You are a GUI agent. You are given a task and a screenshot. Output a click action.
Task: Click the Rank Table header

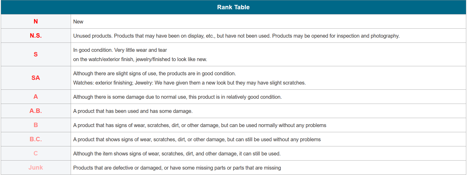[x=233, y=7]
